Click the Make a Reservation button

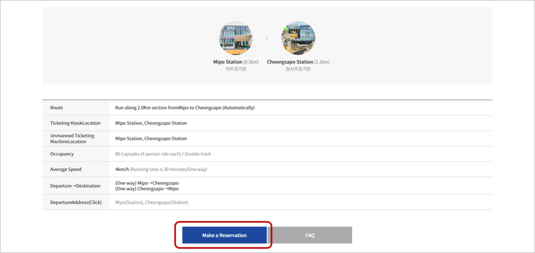[x=224, y=235]
